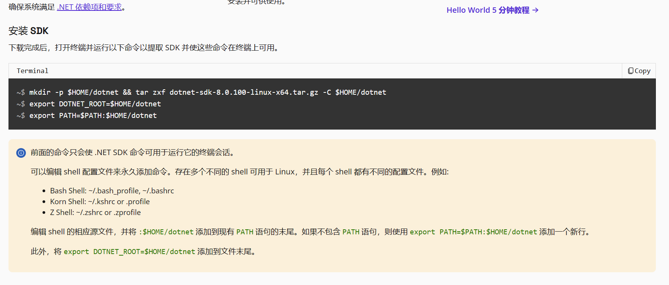The height and width of the screenshot is (285, 669).
Task: Click the Copy button for Terminal code
Action: point(639,71)
